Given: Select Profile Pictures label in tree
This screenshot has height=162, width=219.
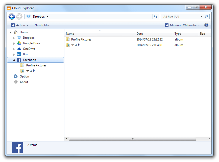Looking at the screenshot, I should (36, 65).
